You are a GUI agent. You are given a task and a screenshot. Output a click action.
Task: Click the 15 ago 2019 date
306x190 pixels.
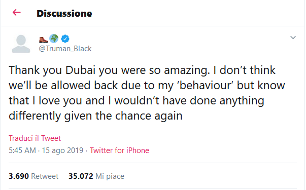pyautogui.click(x=62, y=150)
